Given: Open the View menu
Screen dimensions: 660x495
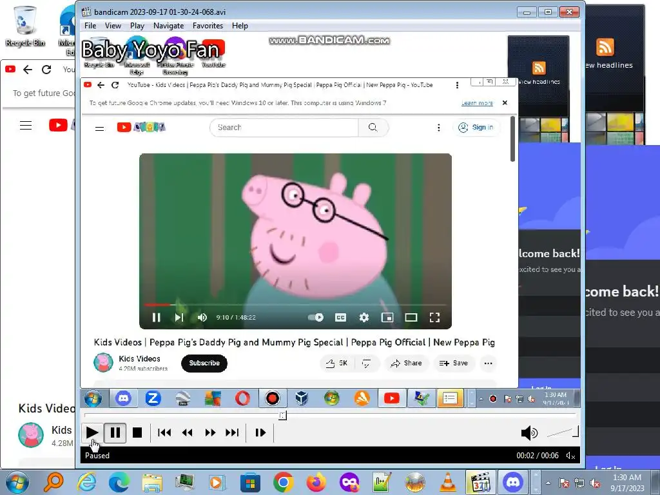Looking at the screenshot, I should coord(113,26).
